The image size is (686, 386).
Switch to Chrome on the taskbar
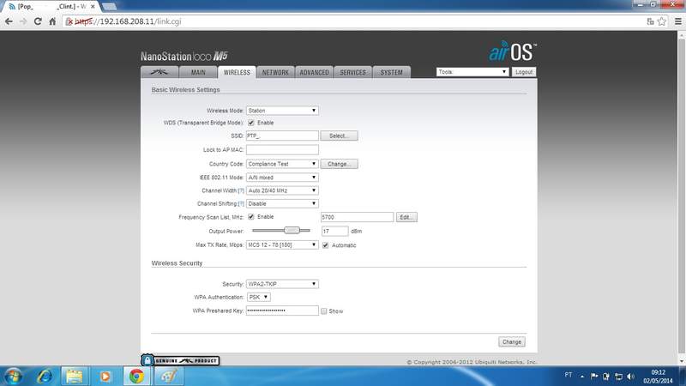[136, 376]
